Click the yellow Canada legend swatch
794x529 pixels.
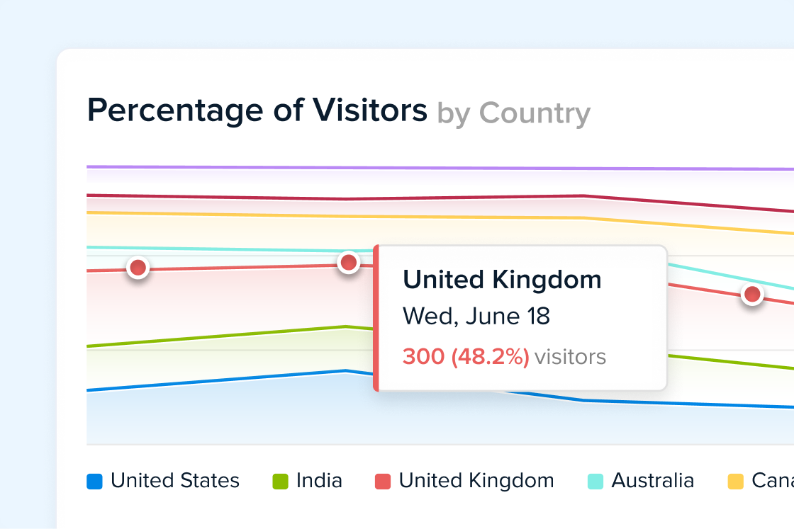736,482
